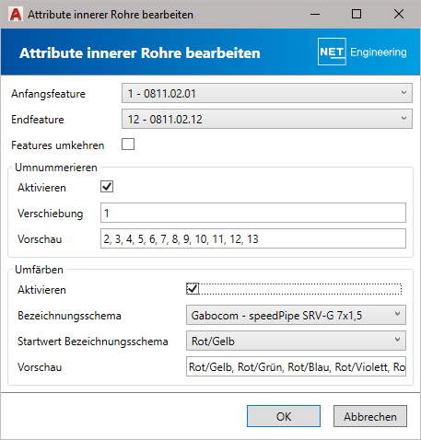
Task: Click into the Verschiebung input field
Action: coord(253,213)
